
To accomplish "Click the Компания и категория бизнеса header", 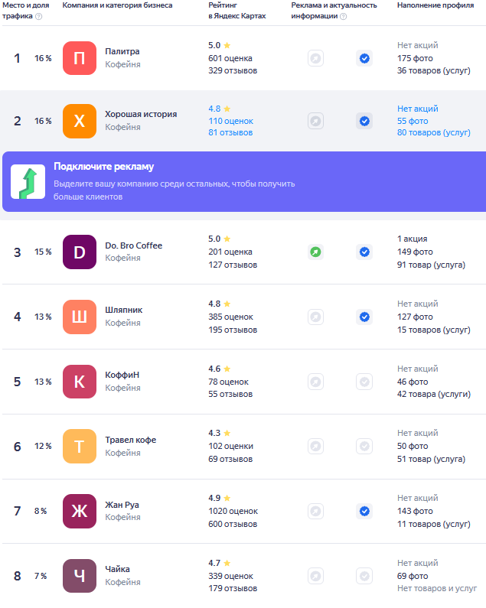I will pos(117,5).
